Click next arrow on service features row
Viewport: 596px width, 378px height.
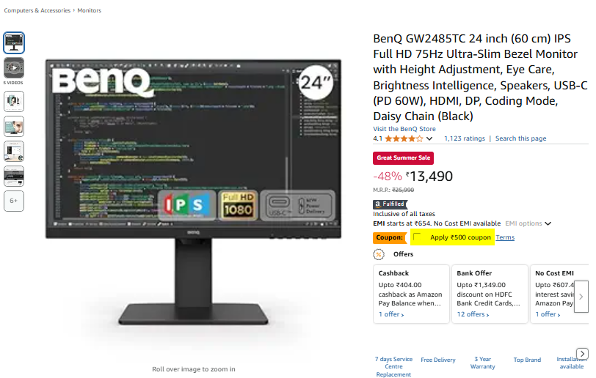tap(582, 354)
